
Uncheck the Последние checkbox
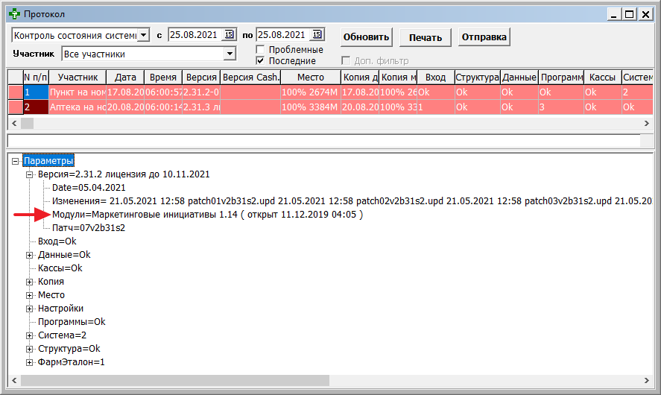click(x=260, y=61)
